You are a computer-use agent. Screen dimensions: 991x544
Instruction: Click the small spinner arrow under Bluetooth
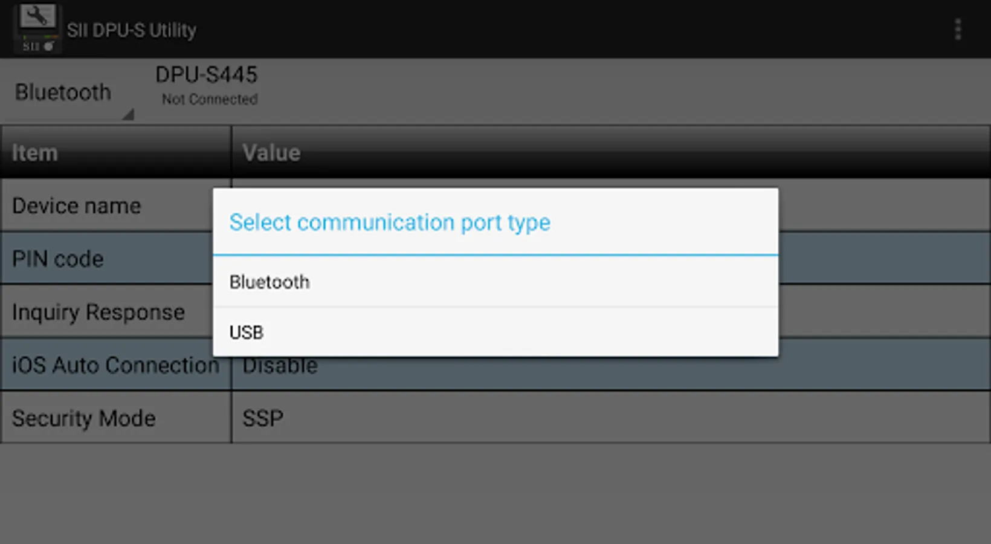(128, 114)
